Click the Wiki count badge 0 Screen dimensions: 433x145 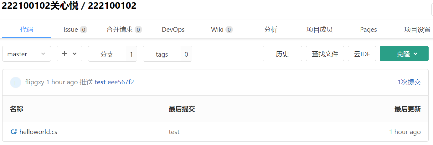tap(229, 30)
